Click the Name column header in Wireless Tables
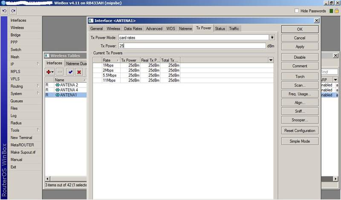The width and height of the screenshot is (341, 200). pyautogui.click(x=70, y=80)
